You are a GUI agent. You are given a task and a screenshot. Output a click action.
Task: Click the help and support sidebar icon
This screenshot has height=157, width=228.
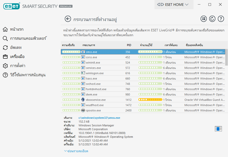point(5,75)
